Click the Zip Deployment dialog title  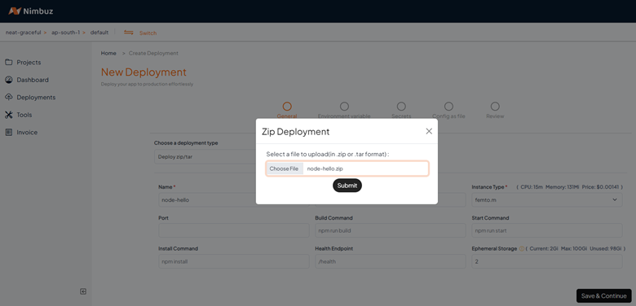296,132
